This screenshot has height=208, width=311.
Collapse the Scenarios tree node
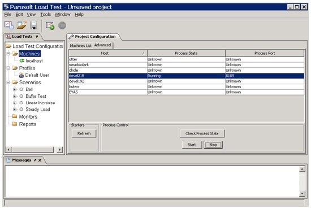click(8, 83)
